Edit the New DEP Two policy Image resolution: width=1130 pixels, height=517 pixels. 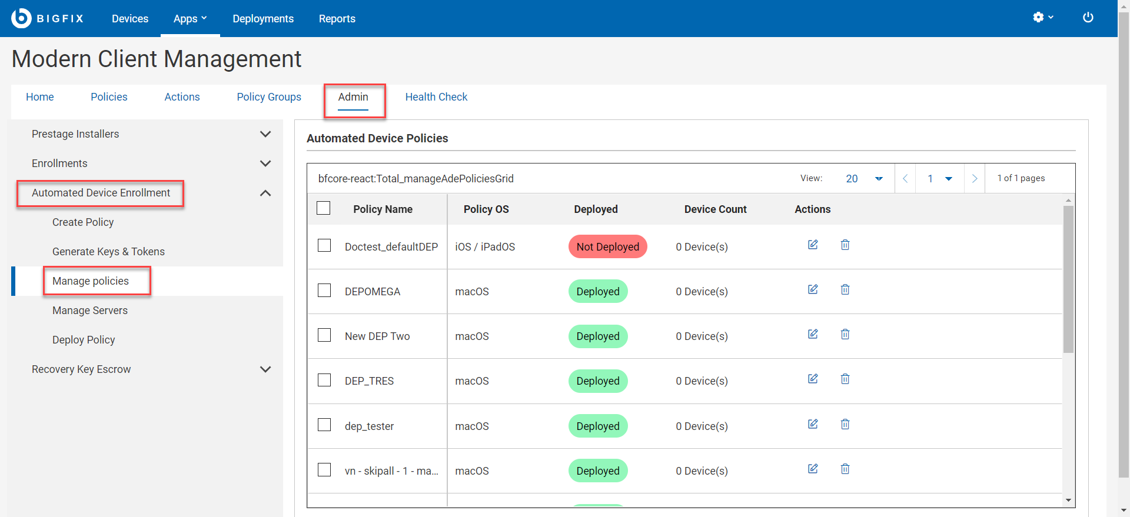click(813, 334)
